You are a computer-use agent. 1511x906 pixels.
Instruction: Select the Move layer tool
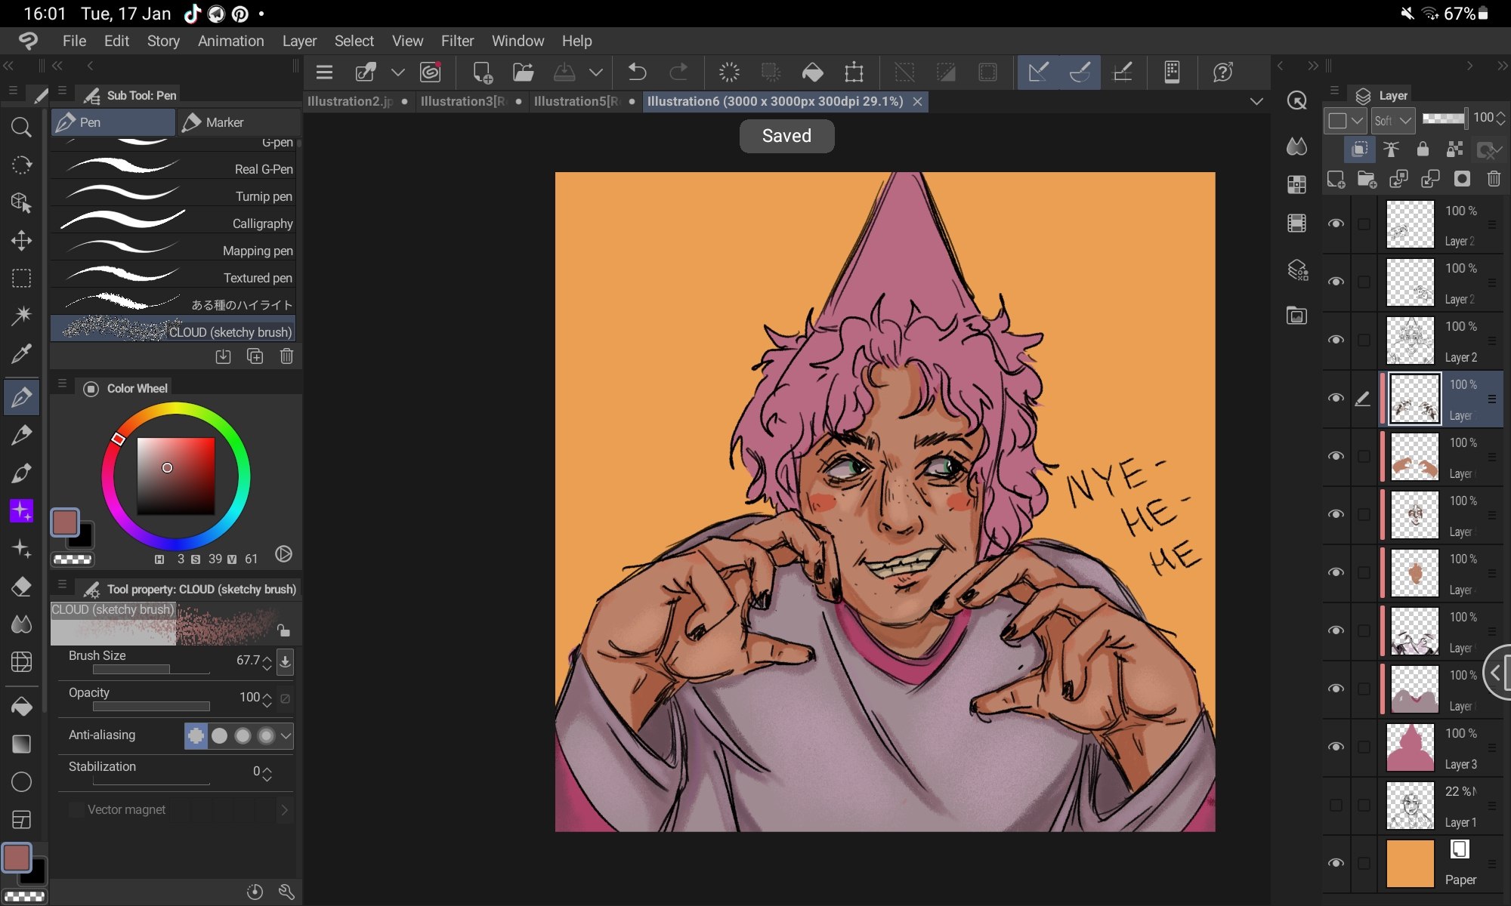(x=21, y=240)
